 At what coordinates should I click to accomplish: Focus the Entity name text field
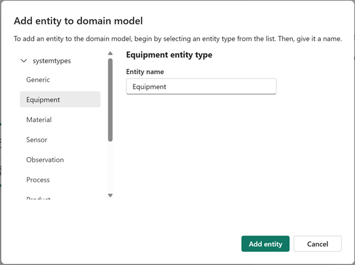201,86
